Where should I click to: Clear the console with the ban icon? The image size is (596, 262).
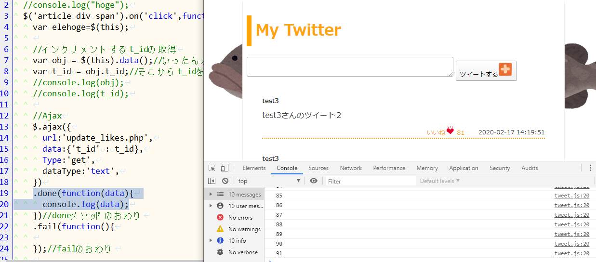pyautogui.click(x=225, y=181)
